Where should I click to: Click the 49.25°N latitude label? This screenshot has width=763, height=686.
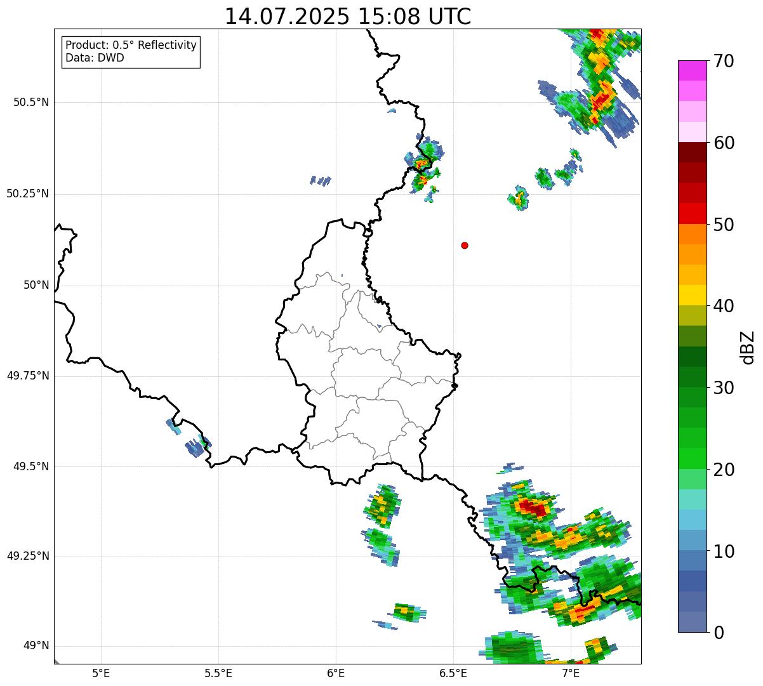28,557
